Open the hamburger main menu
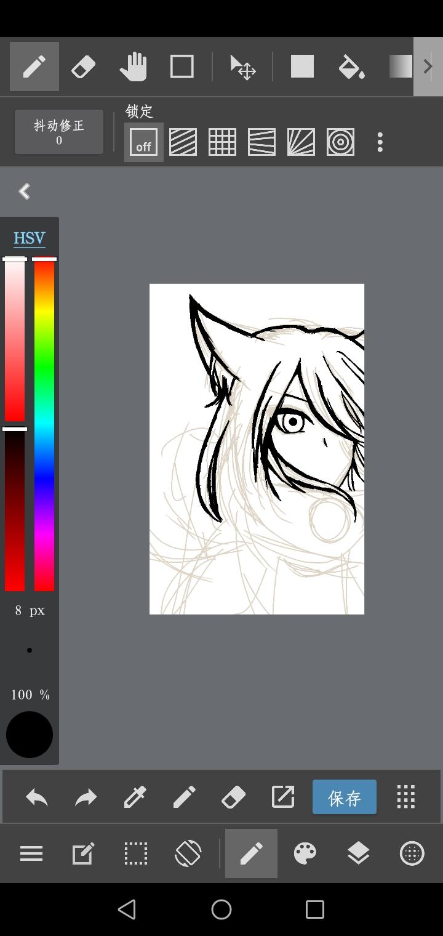 click(x=31, y=853)
